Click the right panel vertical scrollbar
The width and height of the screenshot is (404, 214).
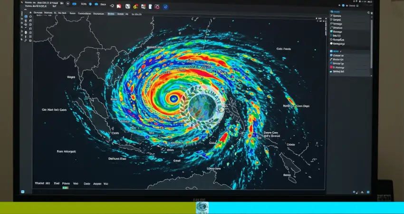[x=372, y=44]
